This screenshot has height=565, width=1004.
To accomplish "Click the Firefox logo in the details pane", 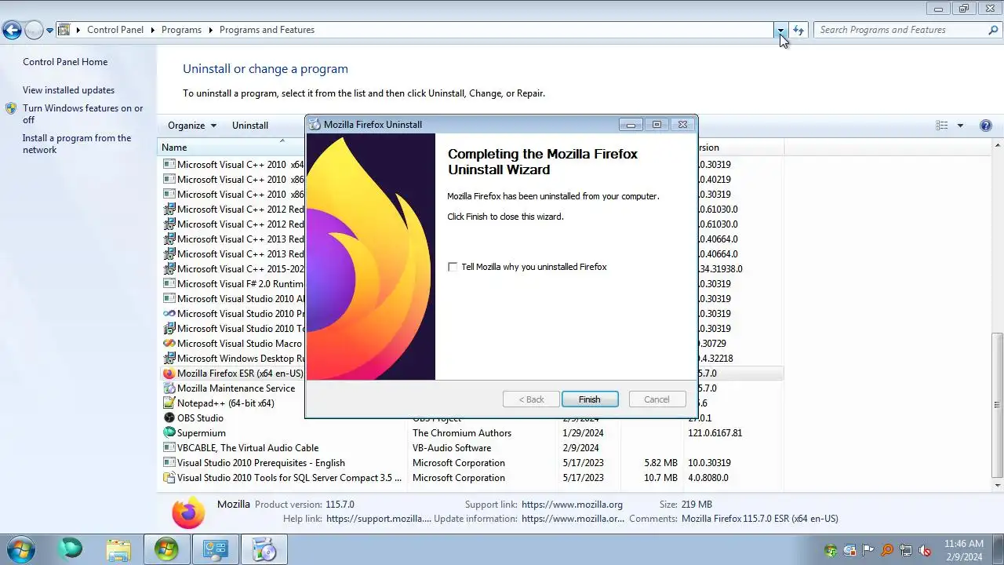I will (x=188, y=513).
